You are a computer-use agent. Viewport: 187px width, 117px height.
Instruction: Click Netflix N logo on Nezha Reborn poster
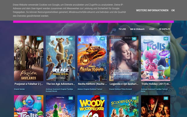(x=79, y=40)
